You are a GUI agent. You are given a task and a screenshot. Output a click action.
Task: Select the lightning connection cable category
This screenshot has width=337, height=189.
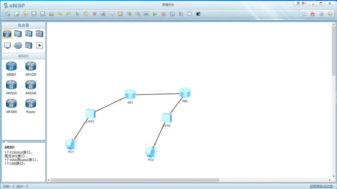point(39,45)
